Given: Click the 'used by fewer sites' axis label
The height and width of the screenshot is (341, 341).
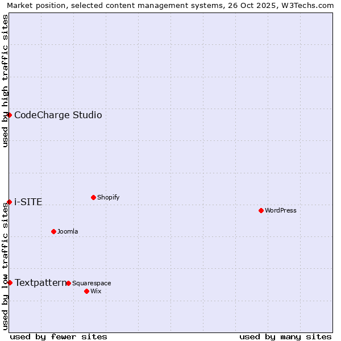Looking at the screenshot, I should (x=59, y=336).
